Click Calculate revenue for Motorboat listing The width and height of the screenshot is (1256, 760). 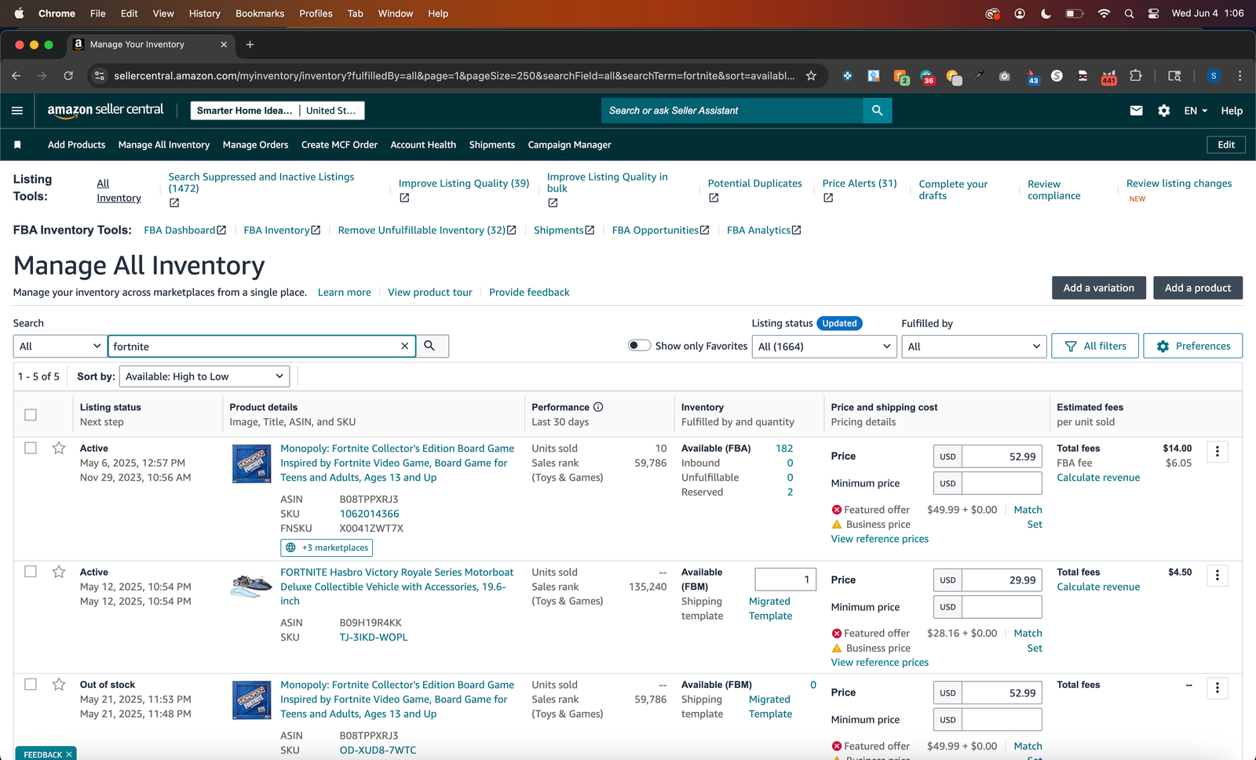pos(1098,587)
